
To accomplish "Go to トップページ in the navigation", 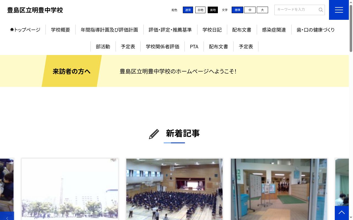I will pos(25,30).
